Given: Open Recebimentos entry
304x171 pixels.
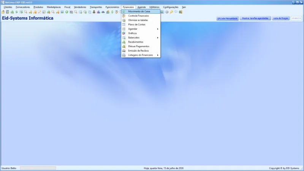Looking at the screenshot, I should (141, 42).
